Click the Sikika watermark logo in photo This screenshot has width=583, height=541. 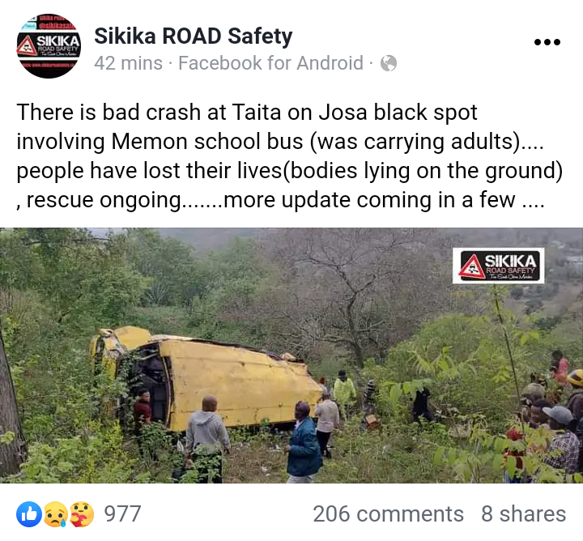click(499, 266)
